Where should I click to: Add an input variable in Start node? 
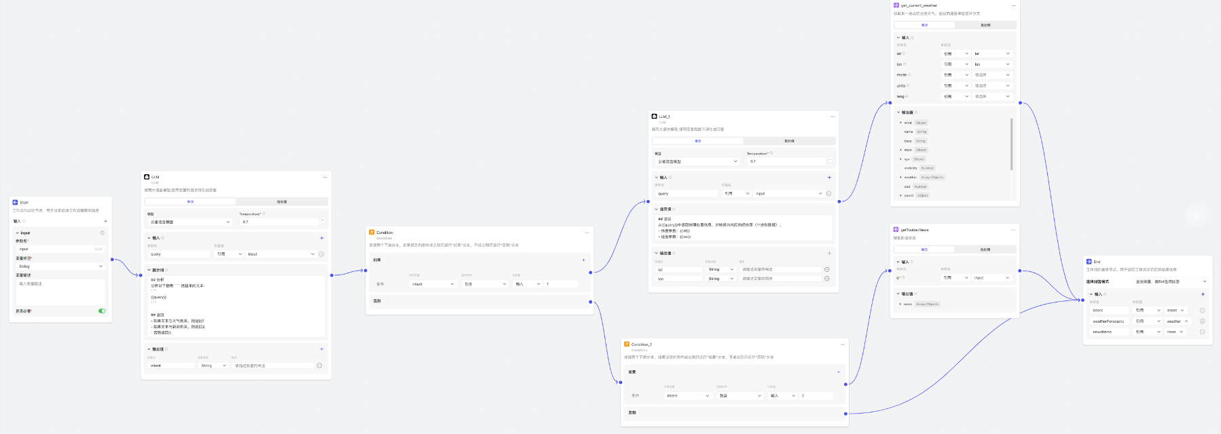click(x=105, y=221)
